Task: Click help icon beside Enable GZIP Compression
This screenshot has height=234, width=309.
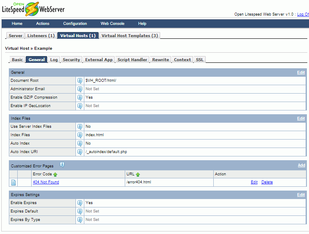Action: point(80,97)
